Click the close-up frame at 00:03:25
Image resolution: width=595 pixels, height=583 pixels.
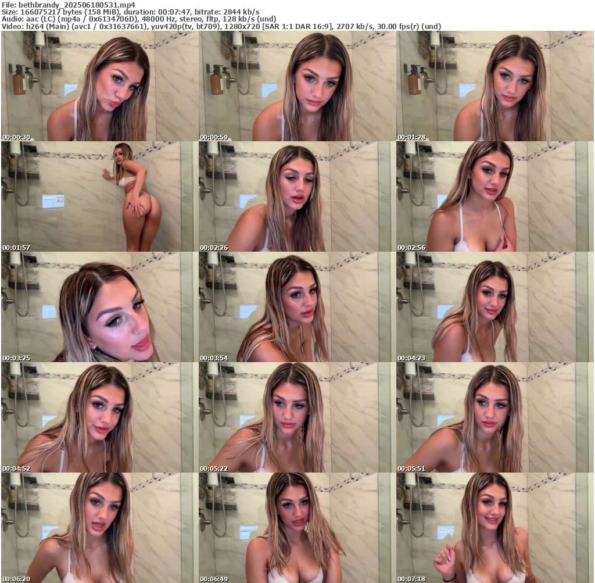click(x=100, y=307)
